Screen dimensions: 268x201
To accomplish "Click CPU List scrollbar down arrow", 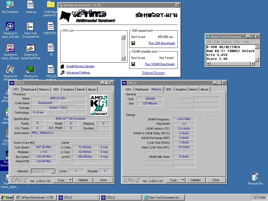I will point(123,58).
